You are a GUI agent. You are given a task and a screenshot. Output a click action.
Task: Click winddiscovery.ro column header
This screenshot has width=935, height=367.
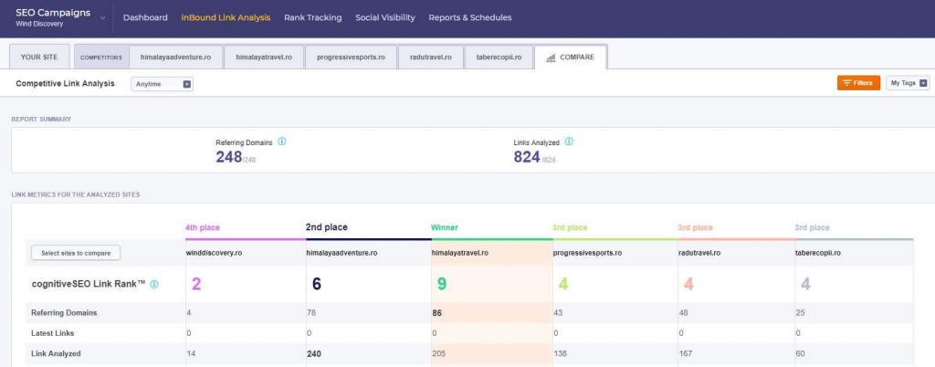[x=214, y=253]
